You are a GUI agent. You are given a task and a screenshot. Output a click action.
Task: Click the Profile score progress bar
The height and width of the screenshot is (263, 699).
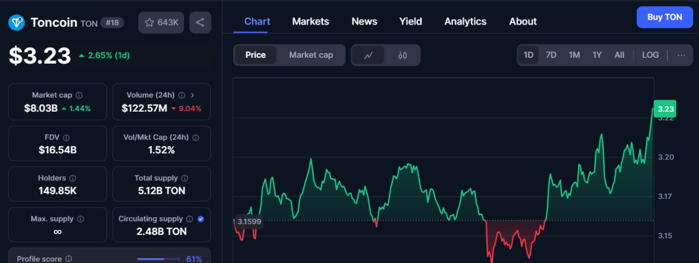[x=158, y=259]
